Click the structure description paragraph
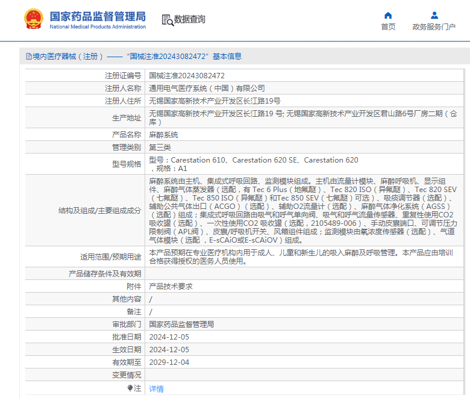The height and width of the screenshot is (398, 470). click(302, 211)
